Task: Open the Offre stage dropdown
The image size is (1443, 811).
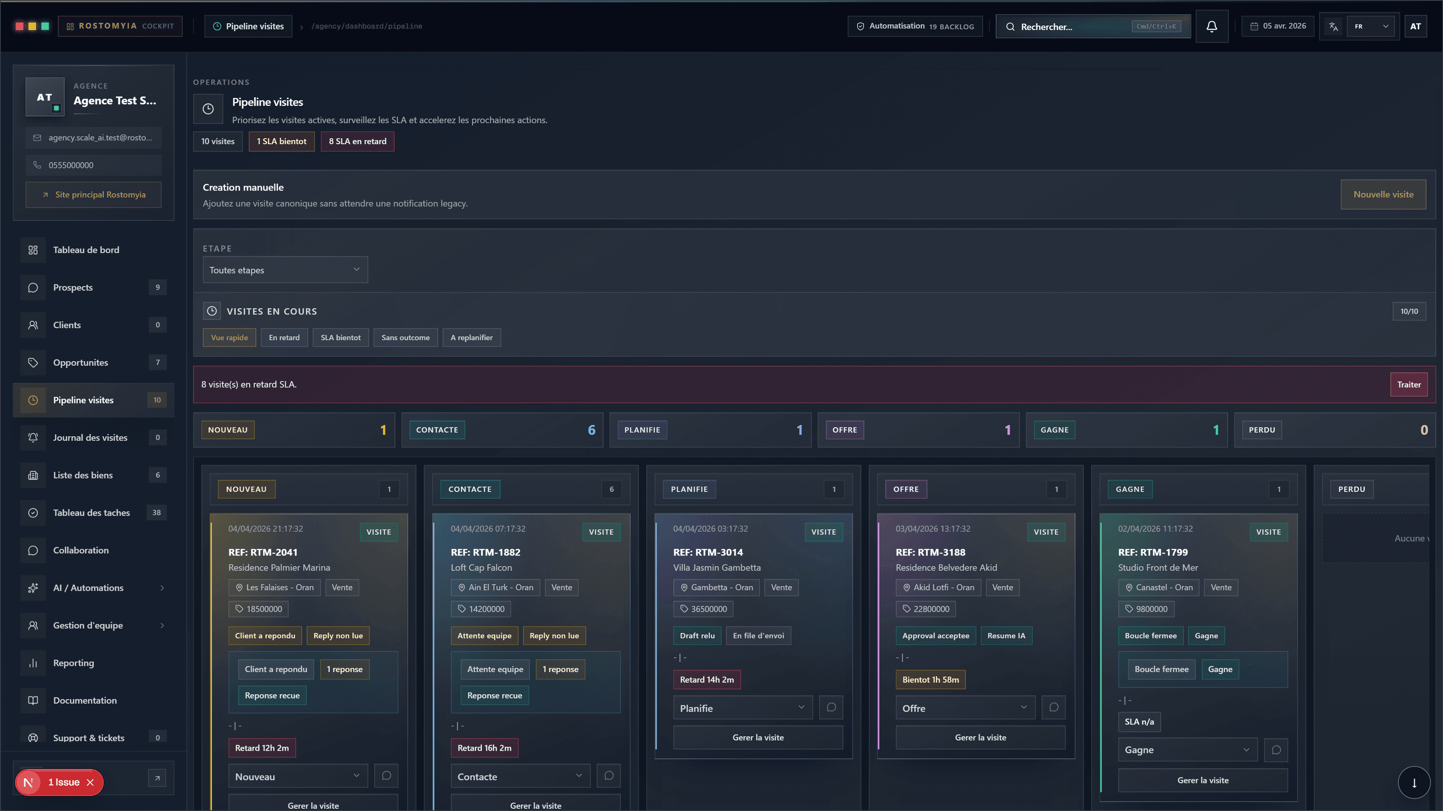Action: (965, 708)
